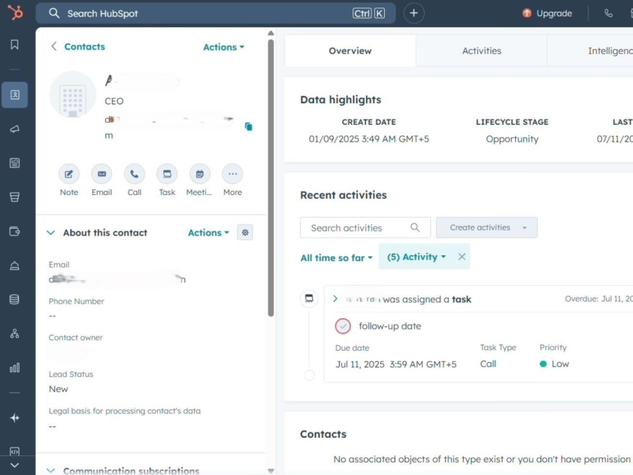This screenshot has width=633, height=475.
Task: Open settings gear for About this contact
Action: click(245, 232)
